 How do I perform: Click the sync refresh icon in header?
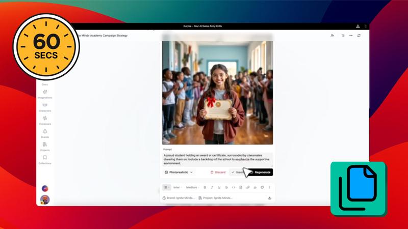[x=359, y=36]
